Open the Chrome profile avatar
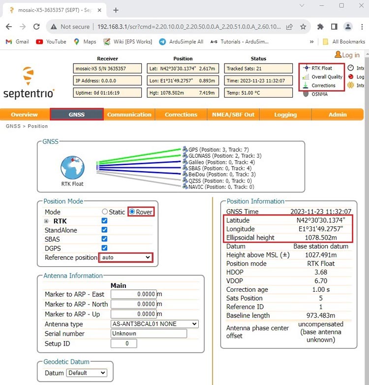The width and height of the screenshot is (369, 385). (348, 27)
